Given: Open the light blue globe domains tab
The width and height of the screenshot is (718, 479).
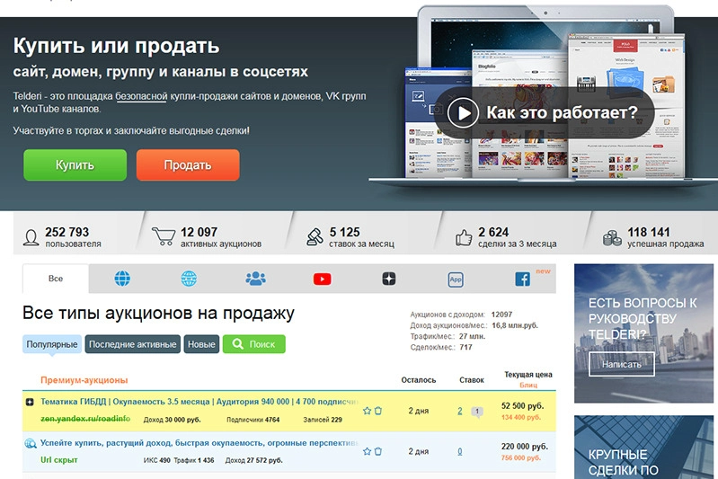Looking at the screenshot, I should (x=189, y=279).
